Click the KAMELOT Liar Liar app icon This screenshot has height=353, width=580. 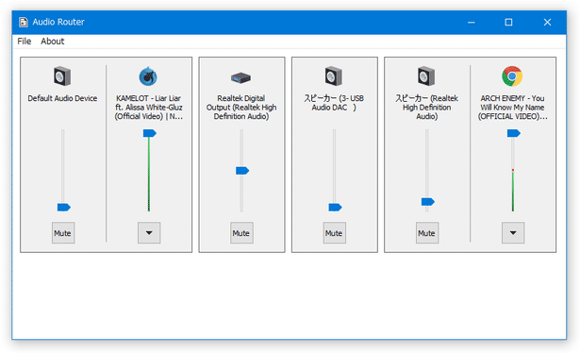(x=148, y=76)
